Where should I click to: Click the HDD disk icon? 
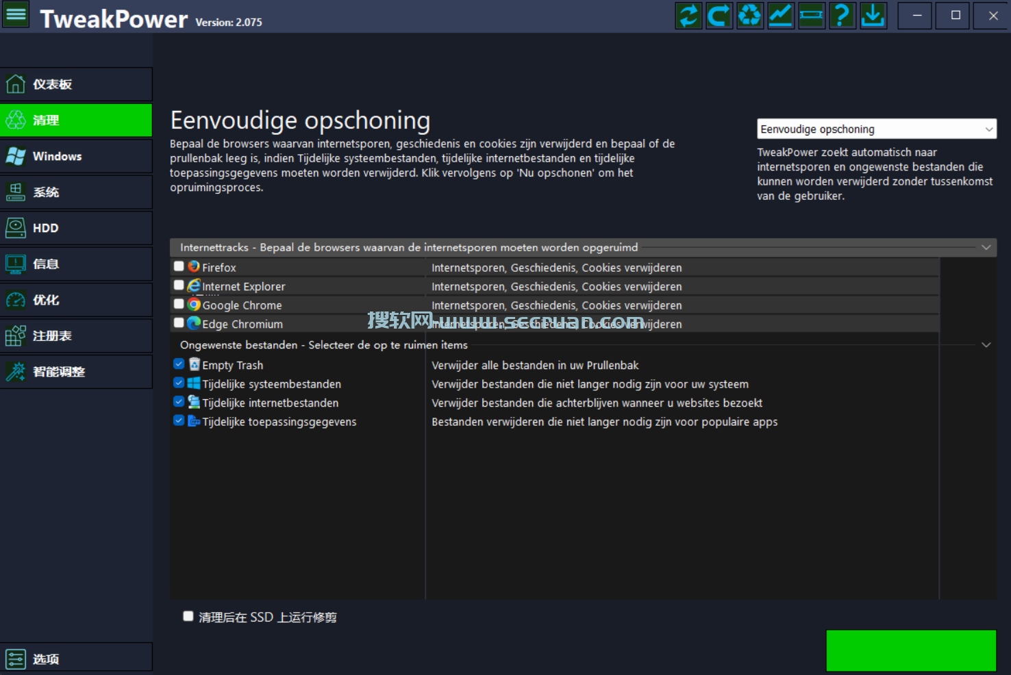click(16, 228)
